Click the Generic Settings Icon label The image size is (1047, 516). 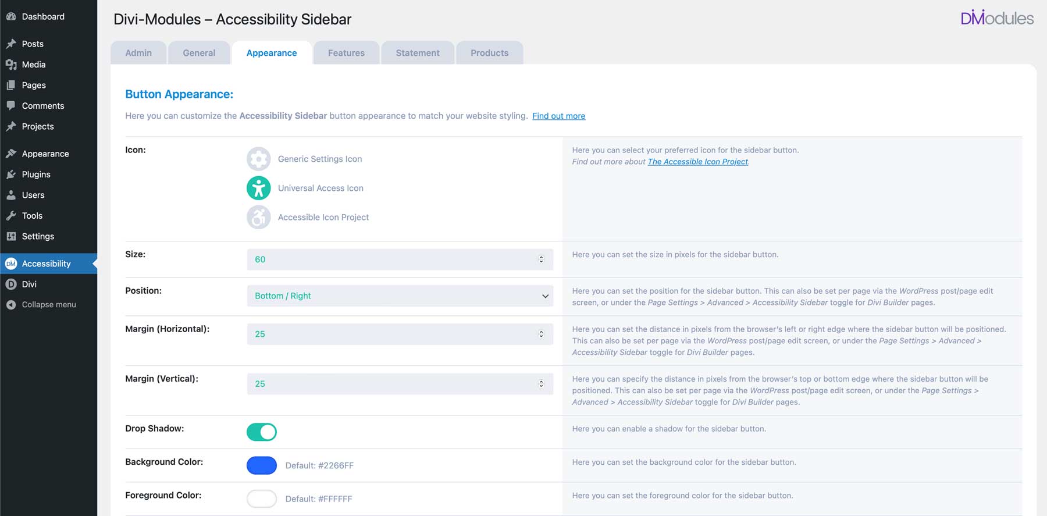(x=320, y=159)
